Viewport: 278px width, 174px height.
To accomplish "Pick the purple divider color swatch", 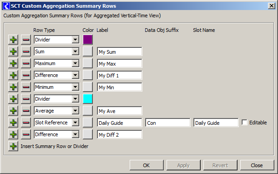I will tap(87, 40).
